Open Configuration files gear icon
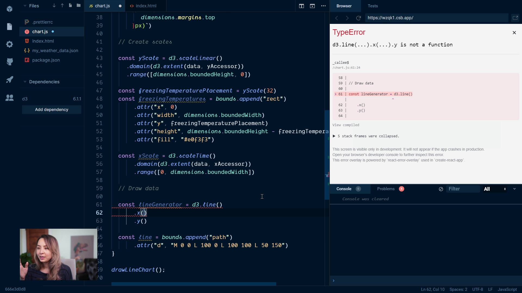 click(x=10, y=44)
